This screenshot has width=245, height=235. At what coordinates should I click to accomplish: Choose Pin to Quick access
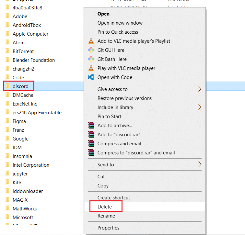pos(118,32)
